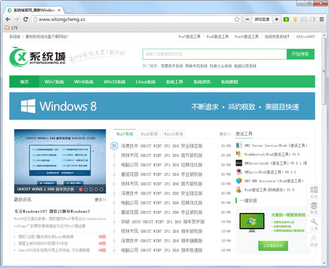Click the KMS Server Service tool icon
This screenshot has width=329, height=268.
click(x=239, y=145)
